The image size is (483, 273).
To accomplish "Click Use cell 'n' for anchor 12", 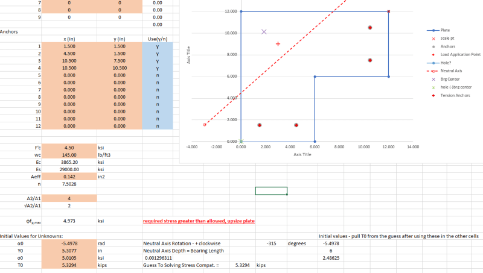I will click(158, 126).
